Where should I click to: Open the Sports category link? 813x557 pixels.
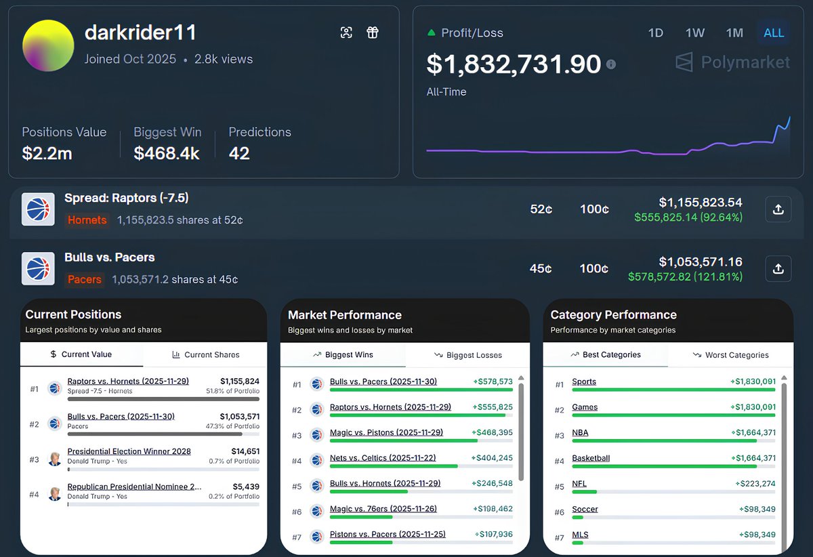(x=583, y=381)
